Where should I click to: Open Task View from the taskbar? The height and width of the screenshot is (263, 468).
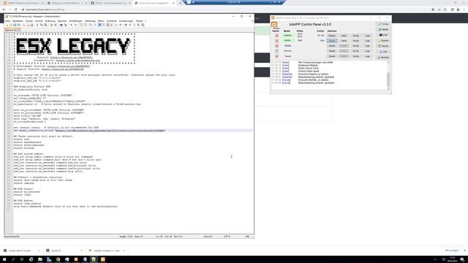coord(22,259)
